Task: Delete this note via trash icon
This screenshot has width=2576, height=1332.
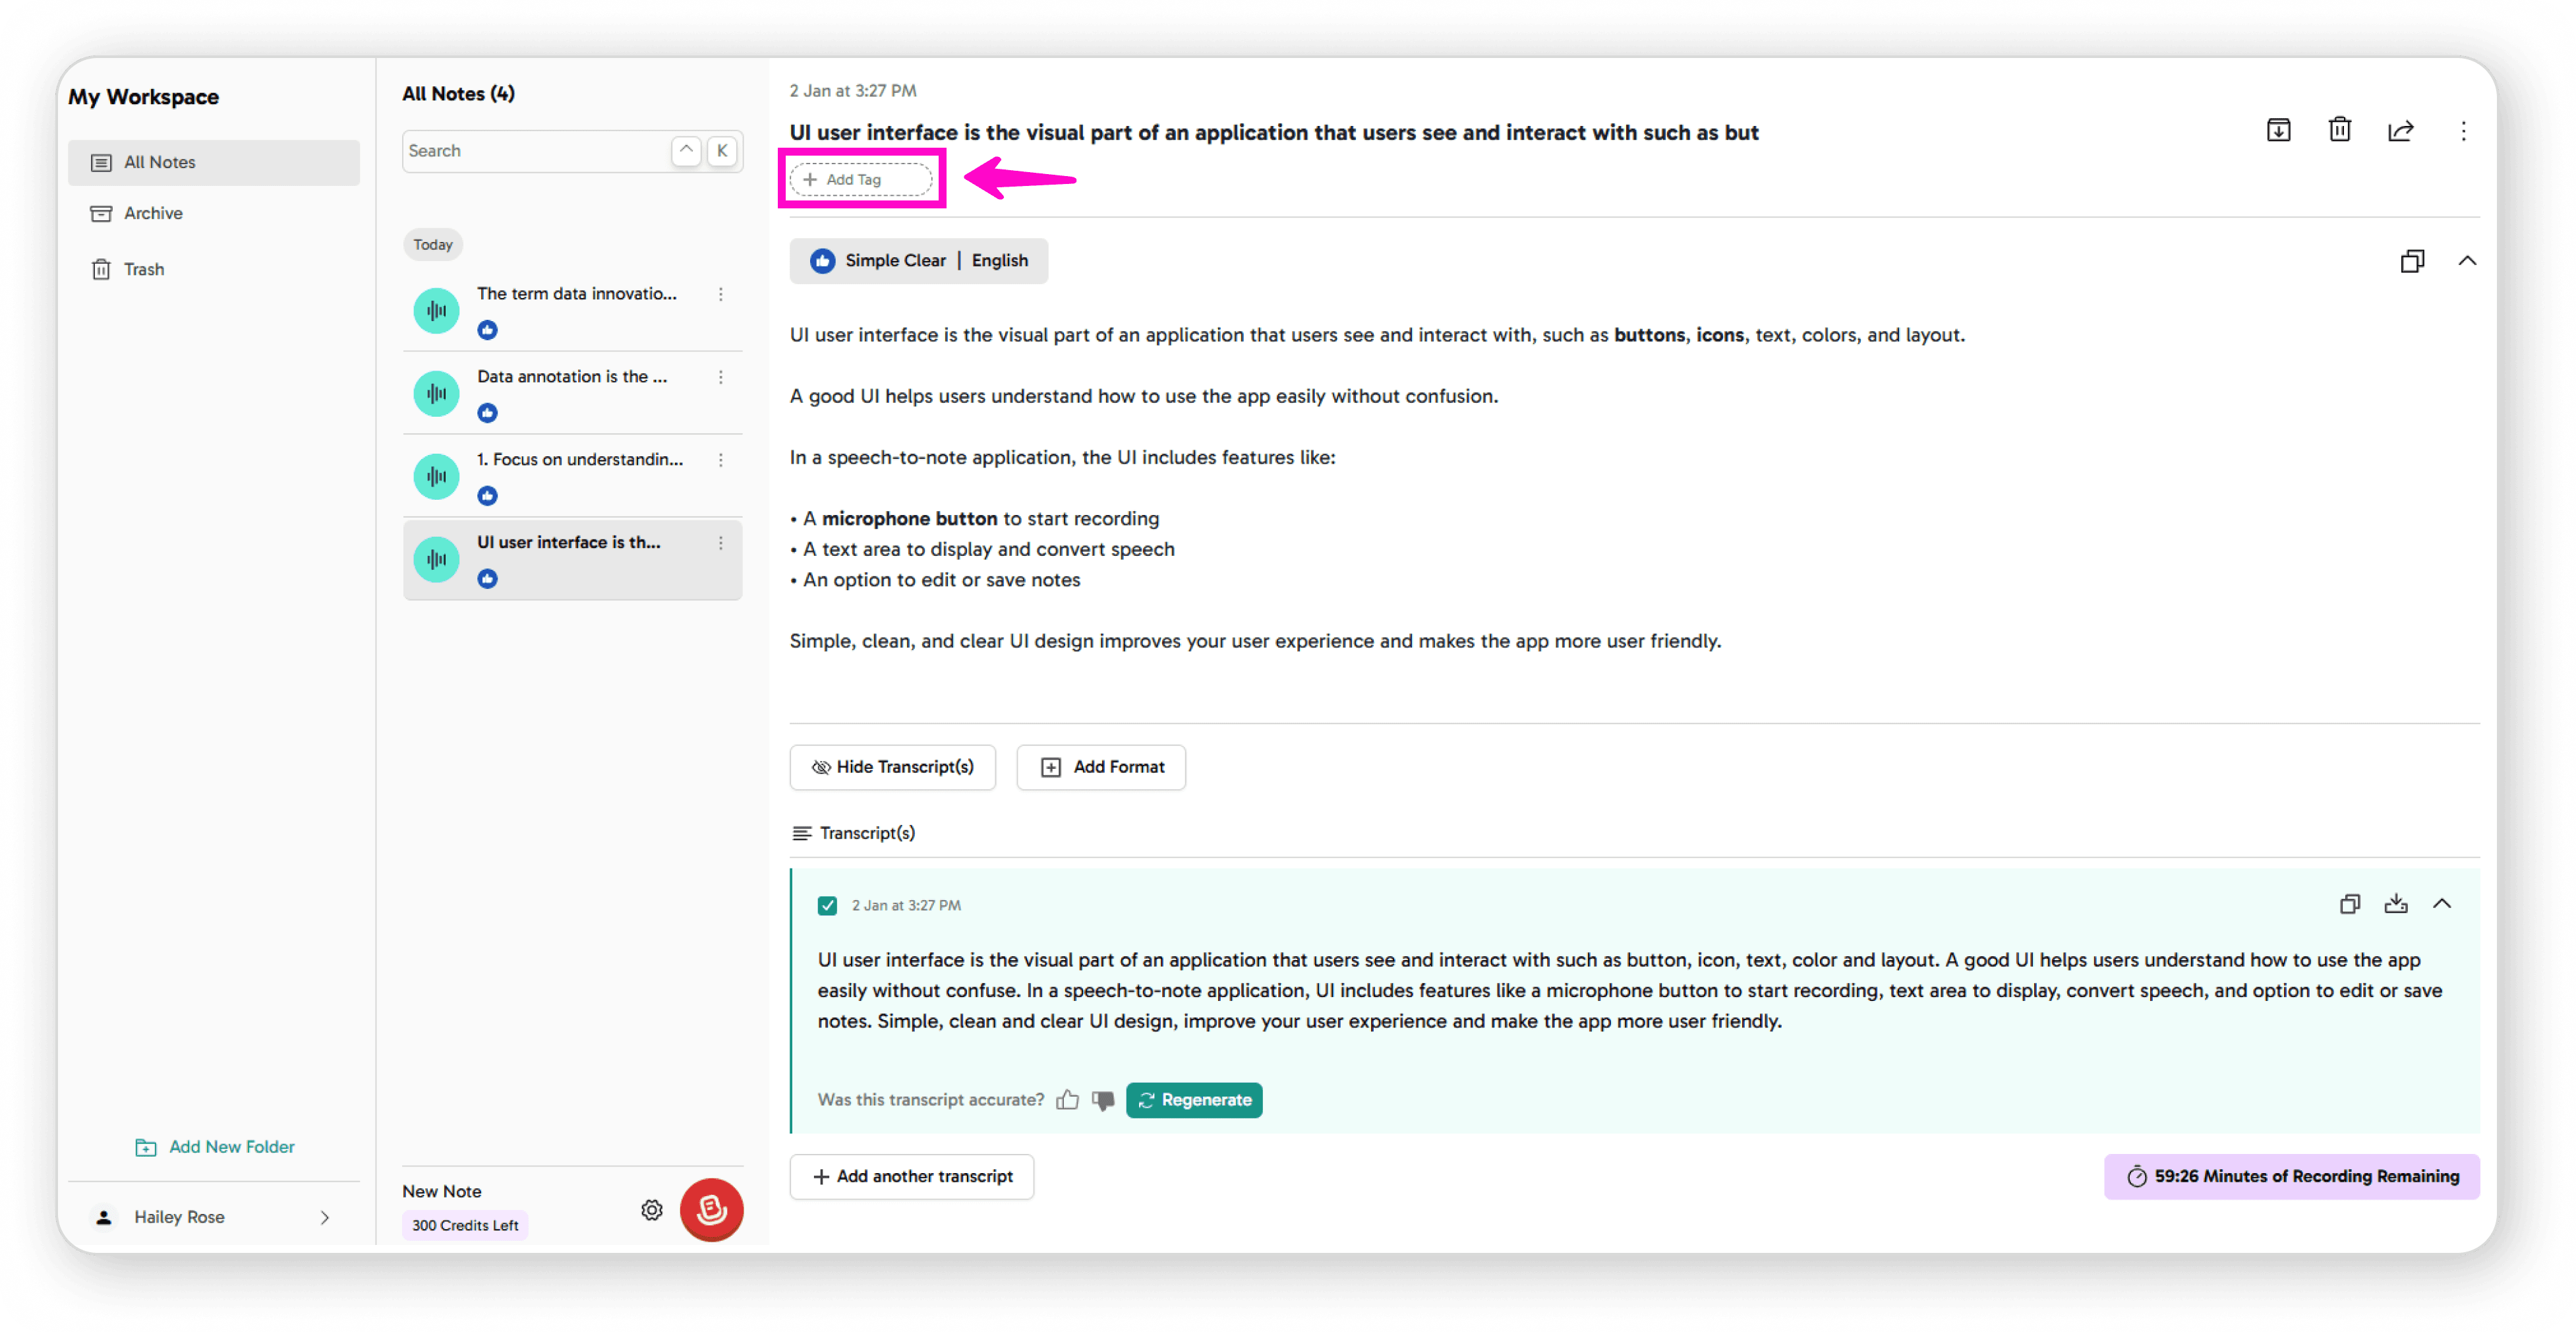Action: pos(2339,129)
